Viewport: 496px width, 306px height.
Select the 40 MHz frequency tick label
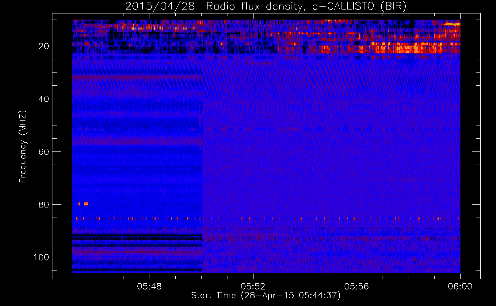(x=44, y=99)
